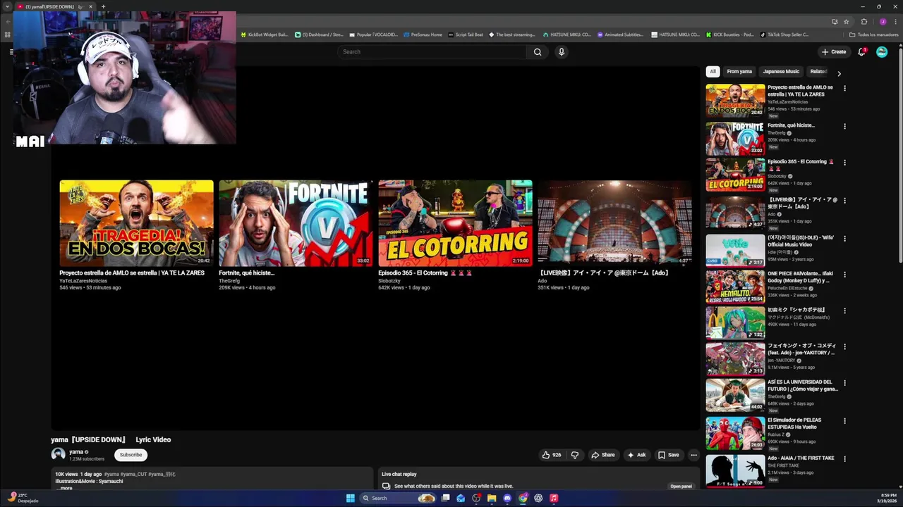Start voice search with the microphone icon

tap(561, 51)
